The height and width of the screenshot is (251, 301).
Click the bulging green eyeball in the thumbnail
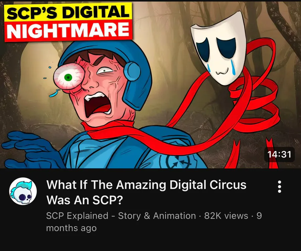point(69,77)
